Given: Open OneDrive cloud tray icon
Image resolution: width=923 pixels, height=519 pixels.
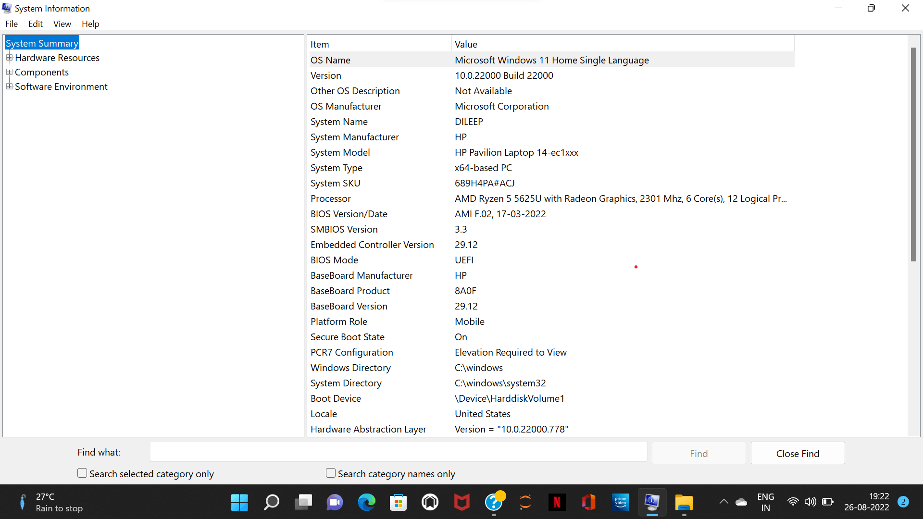Looking at the screenshot, I should (741, 502).
